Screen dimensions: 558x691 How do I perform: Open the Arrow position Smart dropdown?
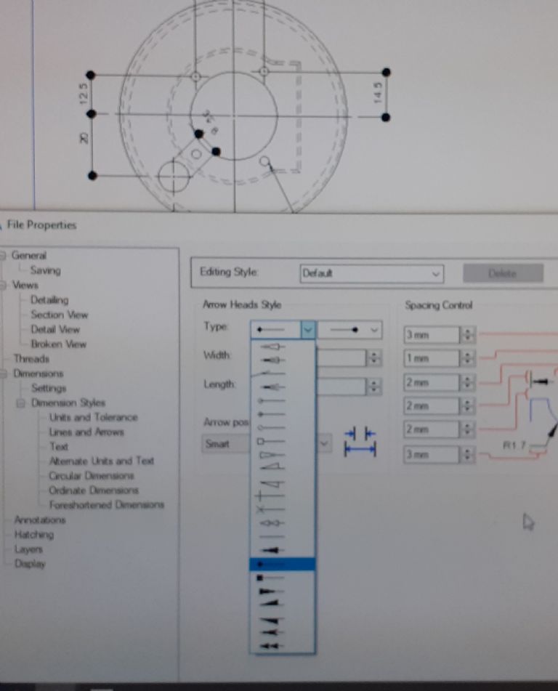324,443
